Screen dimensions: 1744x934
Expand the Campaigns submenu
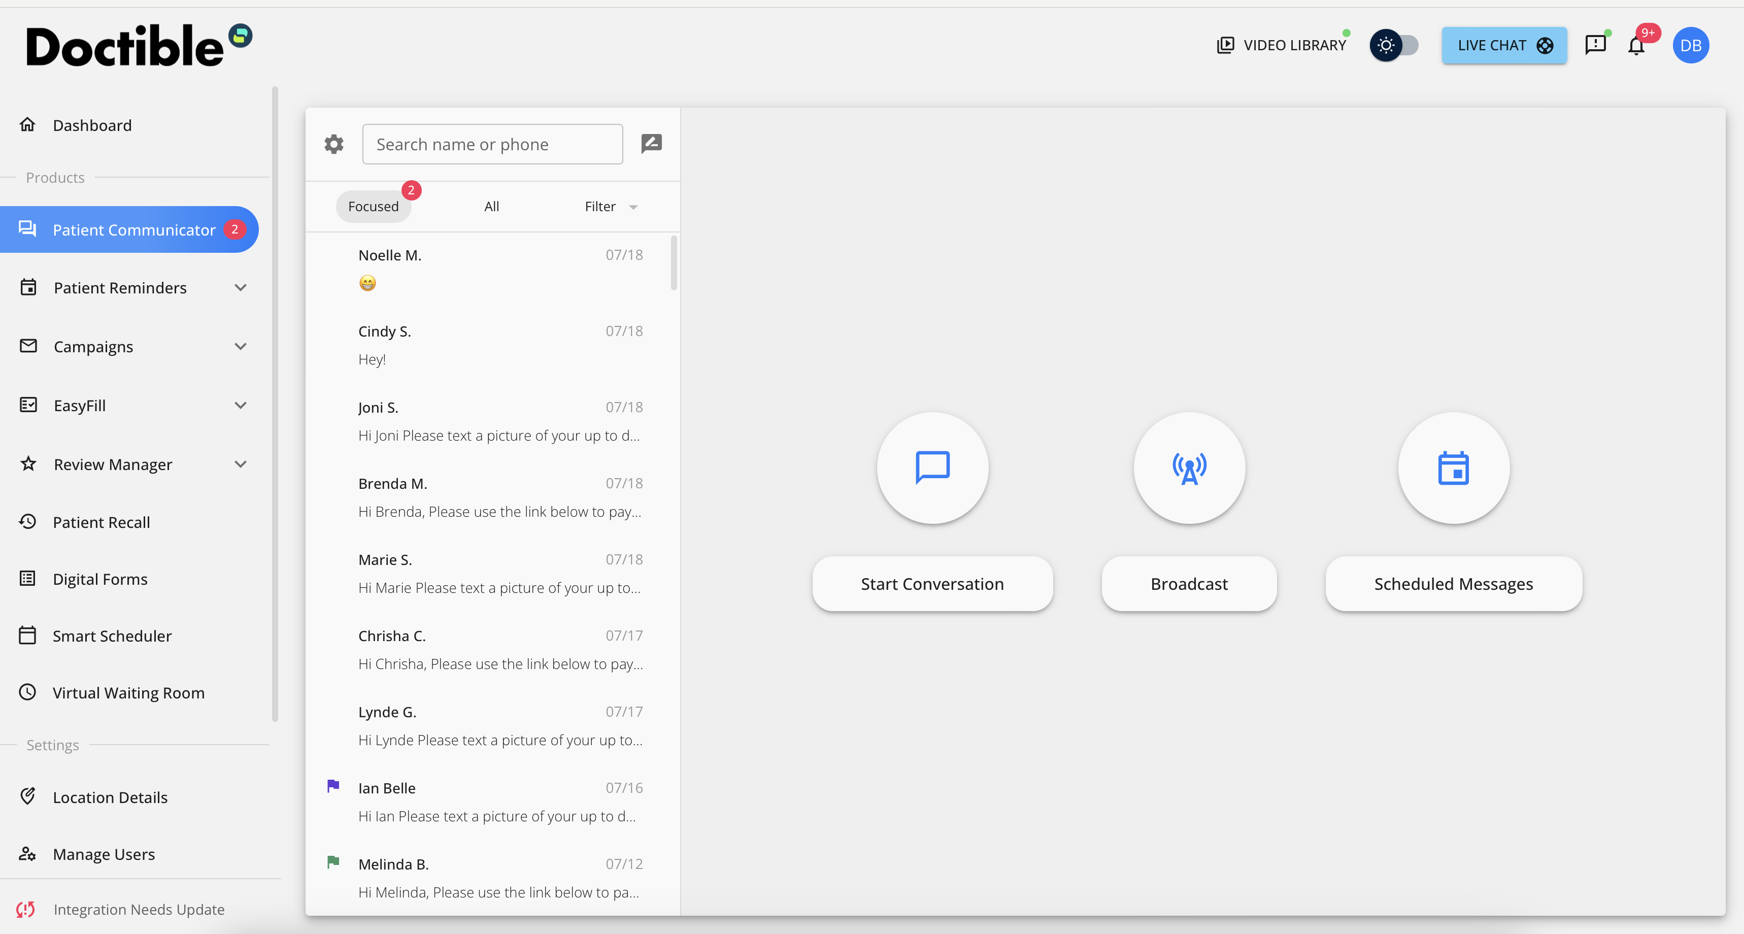click(241, 347)
